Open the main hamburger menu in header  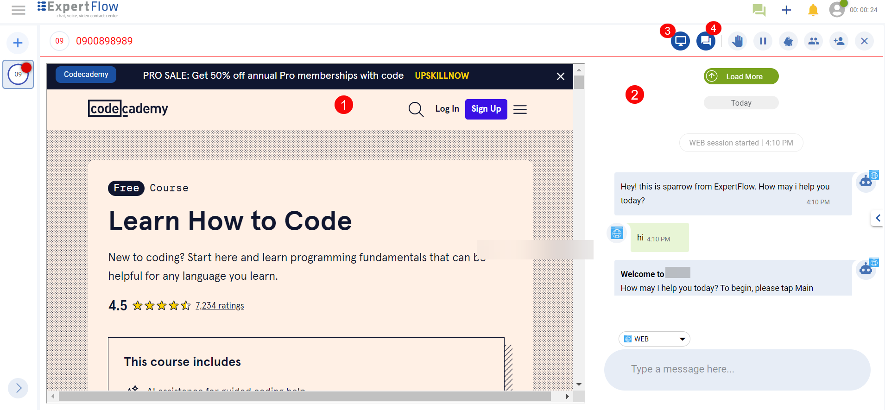19,10
